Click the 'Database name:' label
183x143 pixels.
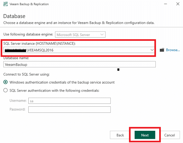(x=16, y=58)
